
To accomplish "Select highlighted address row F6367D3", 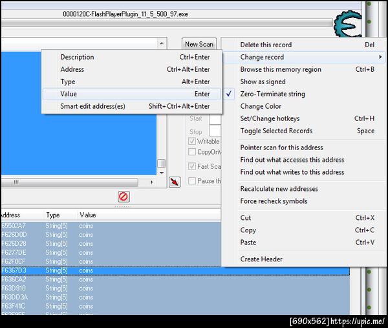I will click(x=175, y=270).
